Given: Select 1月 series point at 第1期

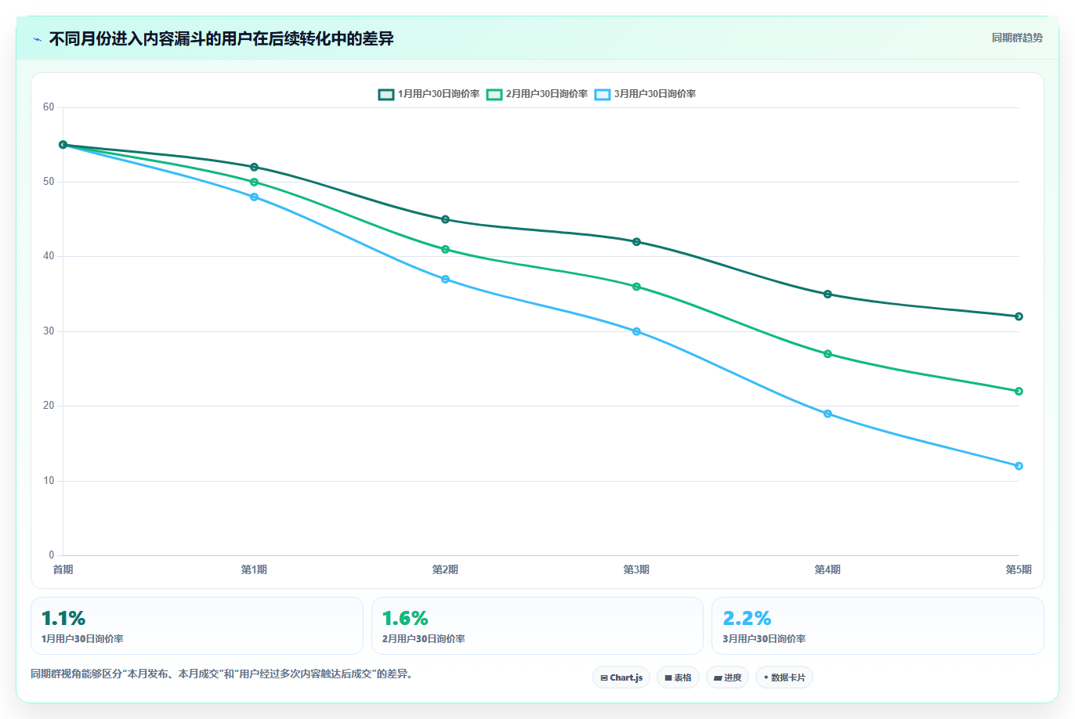Looking at the screenshot, I should point(254,167).
